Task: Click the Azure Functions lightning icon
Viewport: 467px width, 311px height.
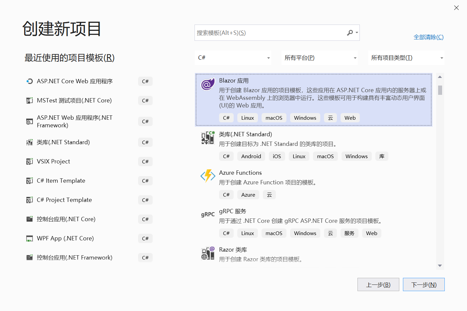Action: point(207,176)
